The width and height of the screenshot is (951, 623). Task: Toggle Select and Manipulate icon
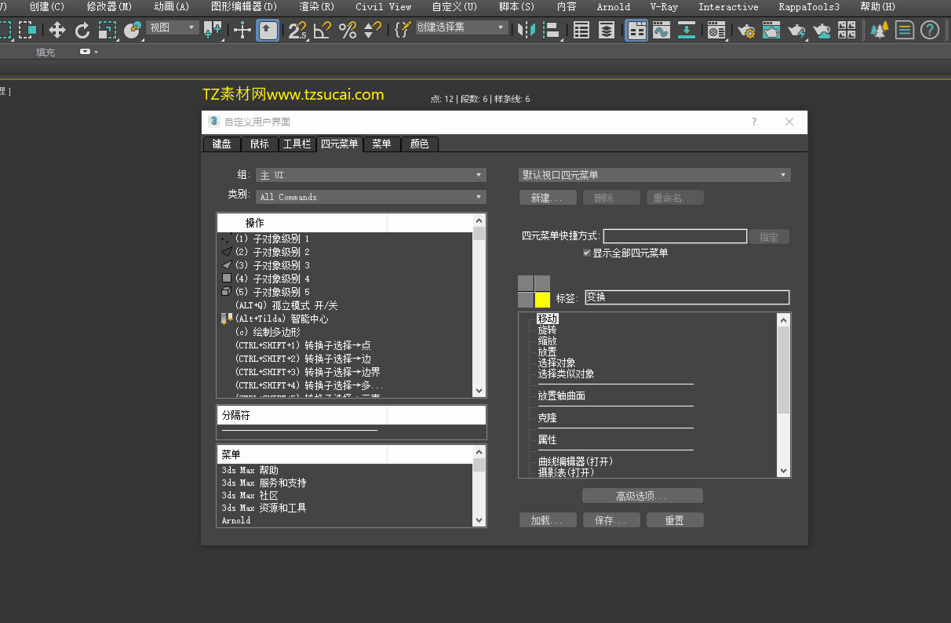pyautogui.click(x=242, y=31)
